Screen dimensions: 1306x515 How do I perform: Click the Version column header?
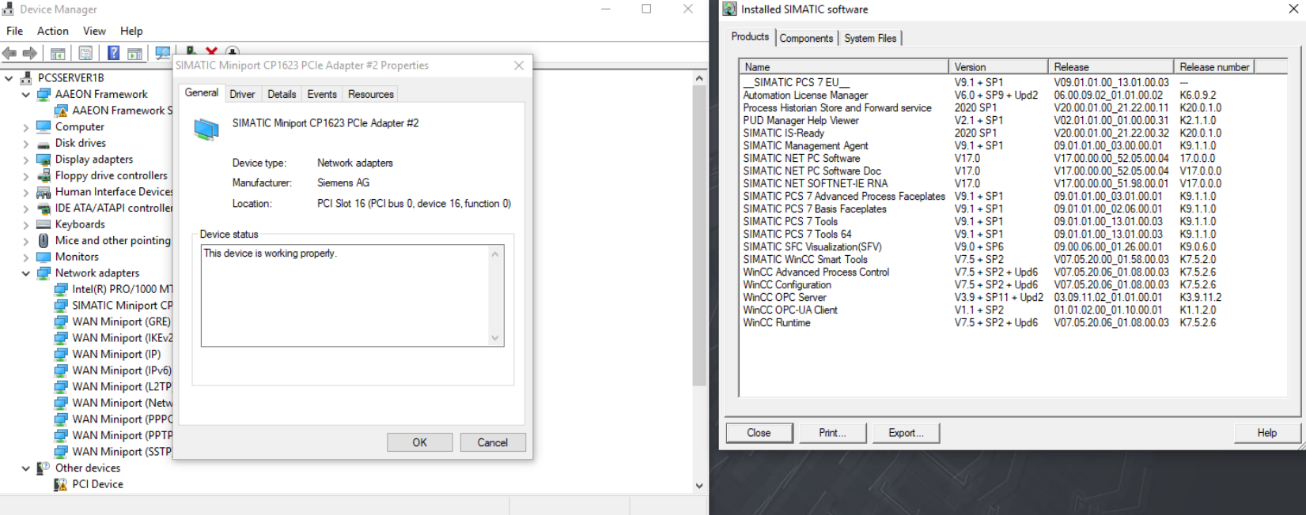click(998, 67)
